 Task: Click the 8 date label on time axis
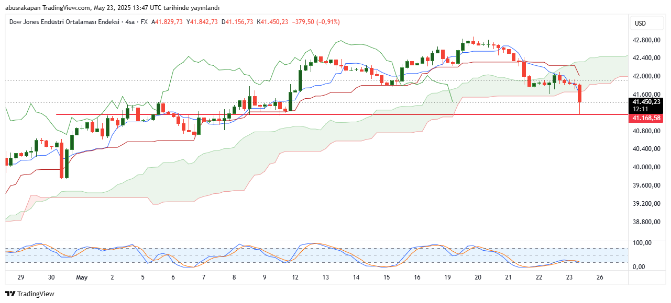tap(235, 277)
